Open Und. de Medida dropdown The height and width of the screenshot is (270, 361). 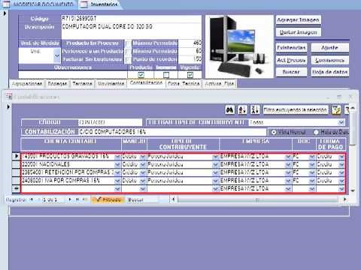coord(57,55)
